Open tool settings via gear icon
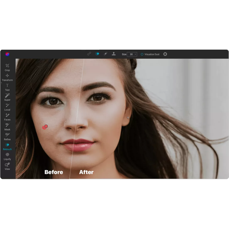229x229 pixels. 165,54
